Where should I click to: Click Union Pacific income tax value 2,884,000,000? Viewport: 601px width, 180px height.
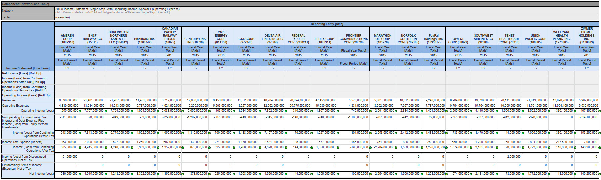click(537, 142)
